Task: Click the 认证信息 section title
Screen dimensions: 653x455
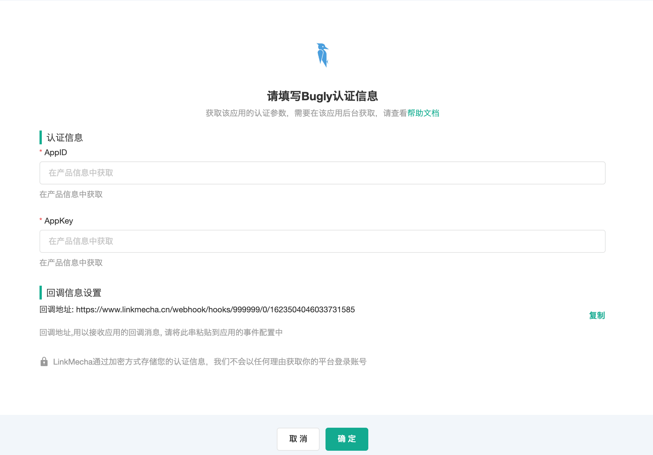Action: tap(65, 137)
